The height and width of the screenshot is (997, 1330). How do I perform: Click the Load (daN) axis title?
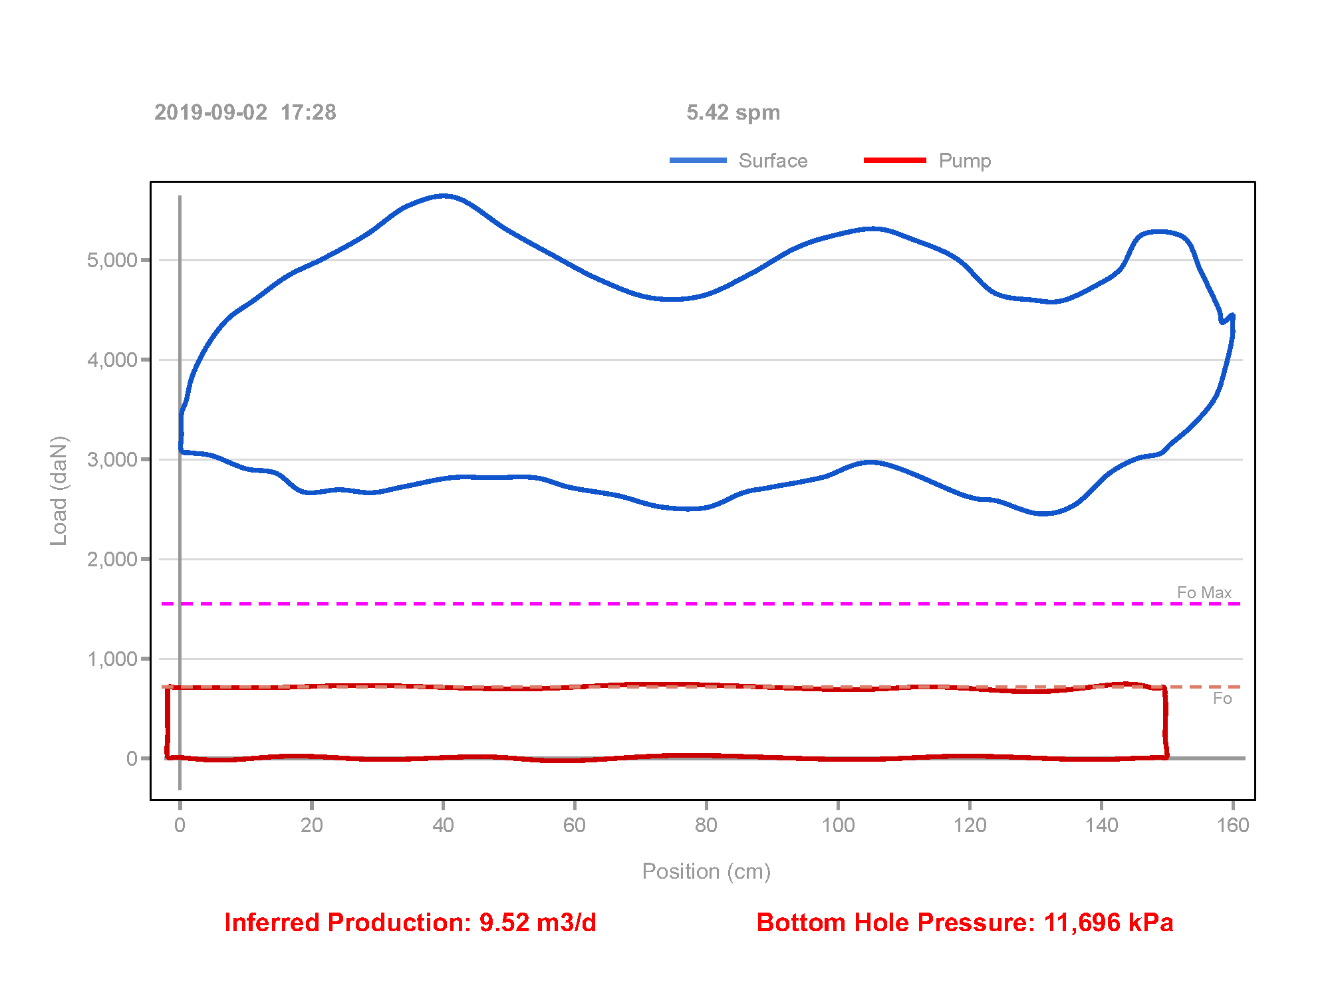[x=59, y=491]
